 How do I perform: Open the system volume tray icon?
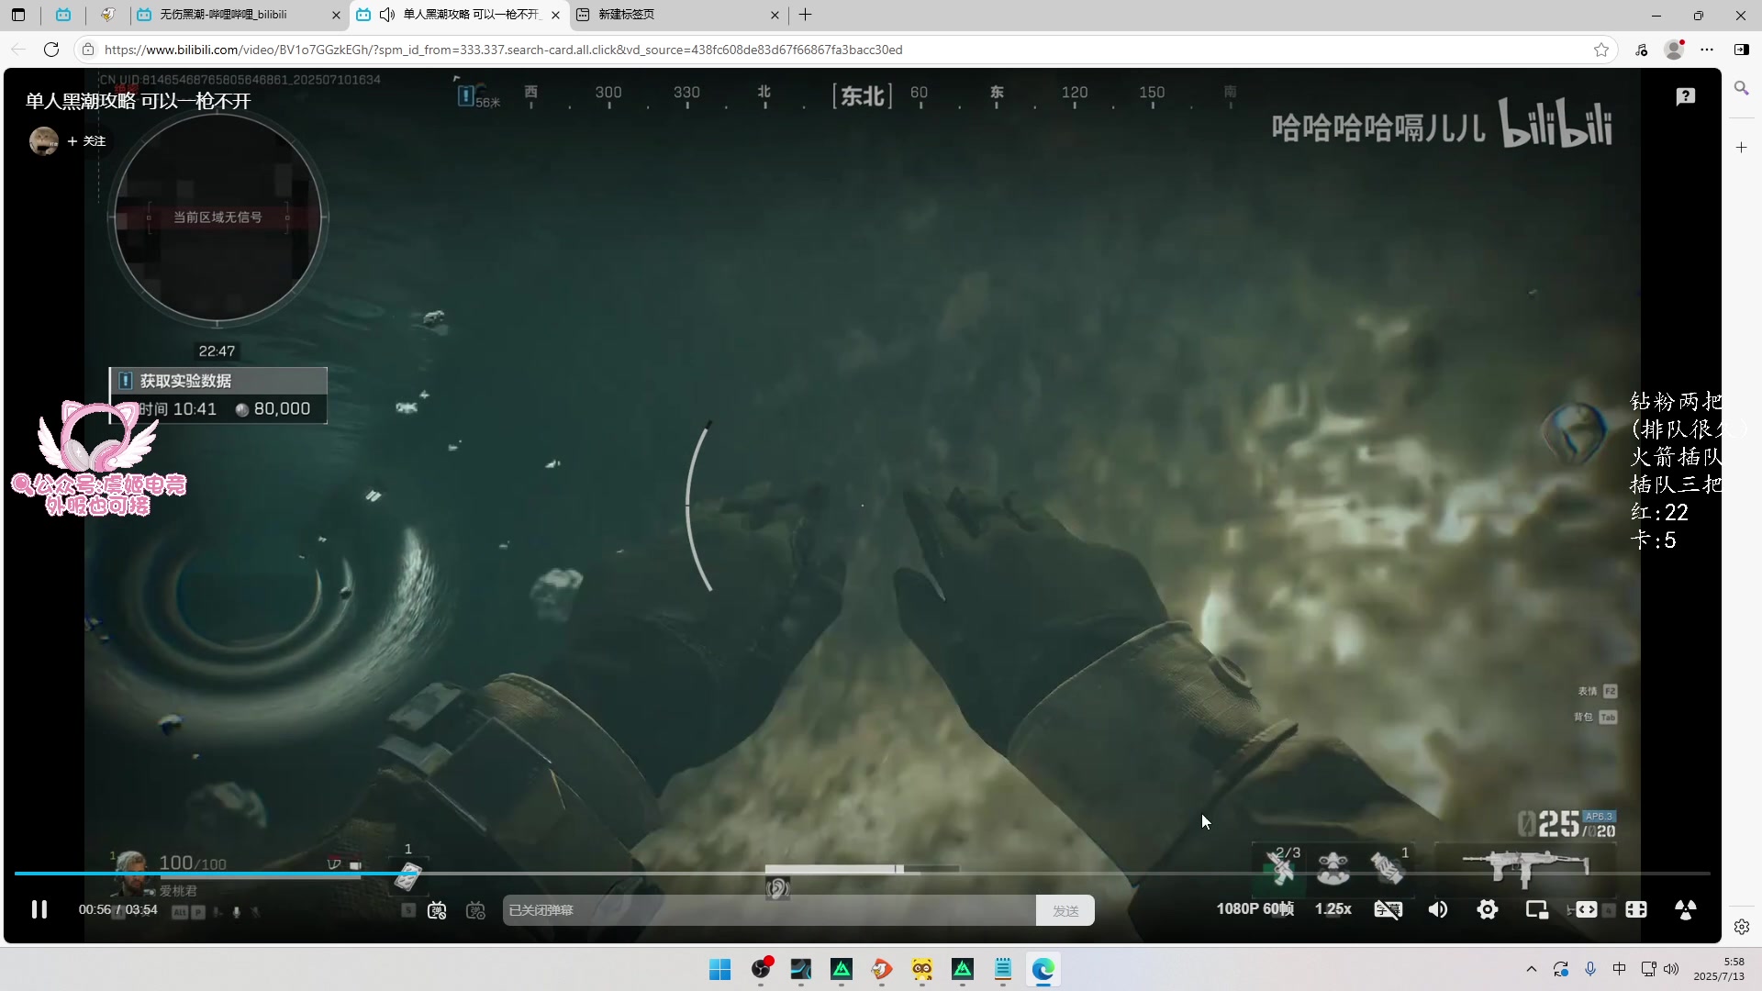pyautogui.click(x=1671, y=969)
